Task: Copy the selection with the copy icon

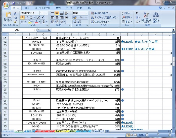Action: (15, 17)
